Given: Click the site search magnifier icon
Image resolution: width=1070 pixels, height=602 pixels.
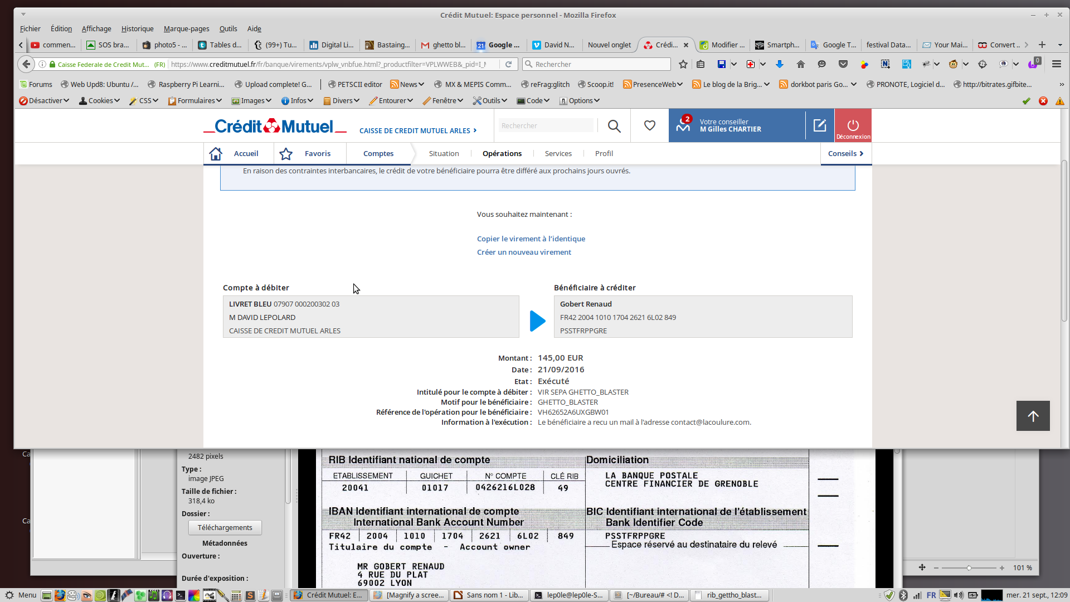Looking at the screenshot, I should point(614,126).
